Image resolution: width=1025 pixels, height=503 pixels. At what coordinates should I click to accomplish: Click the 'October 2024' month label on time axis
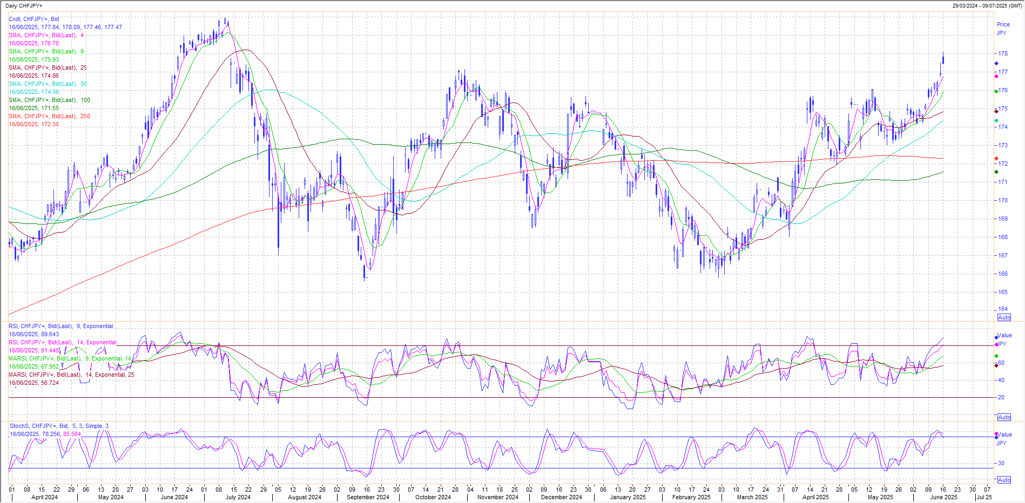[x=433, y=497]
